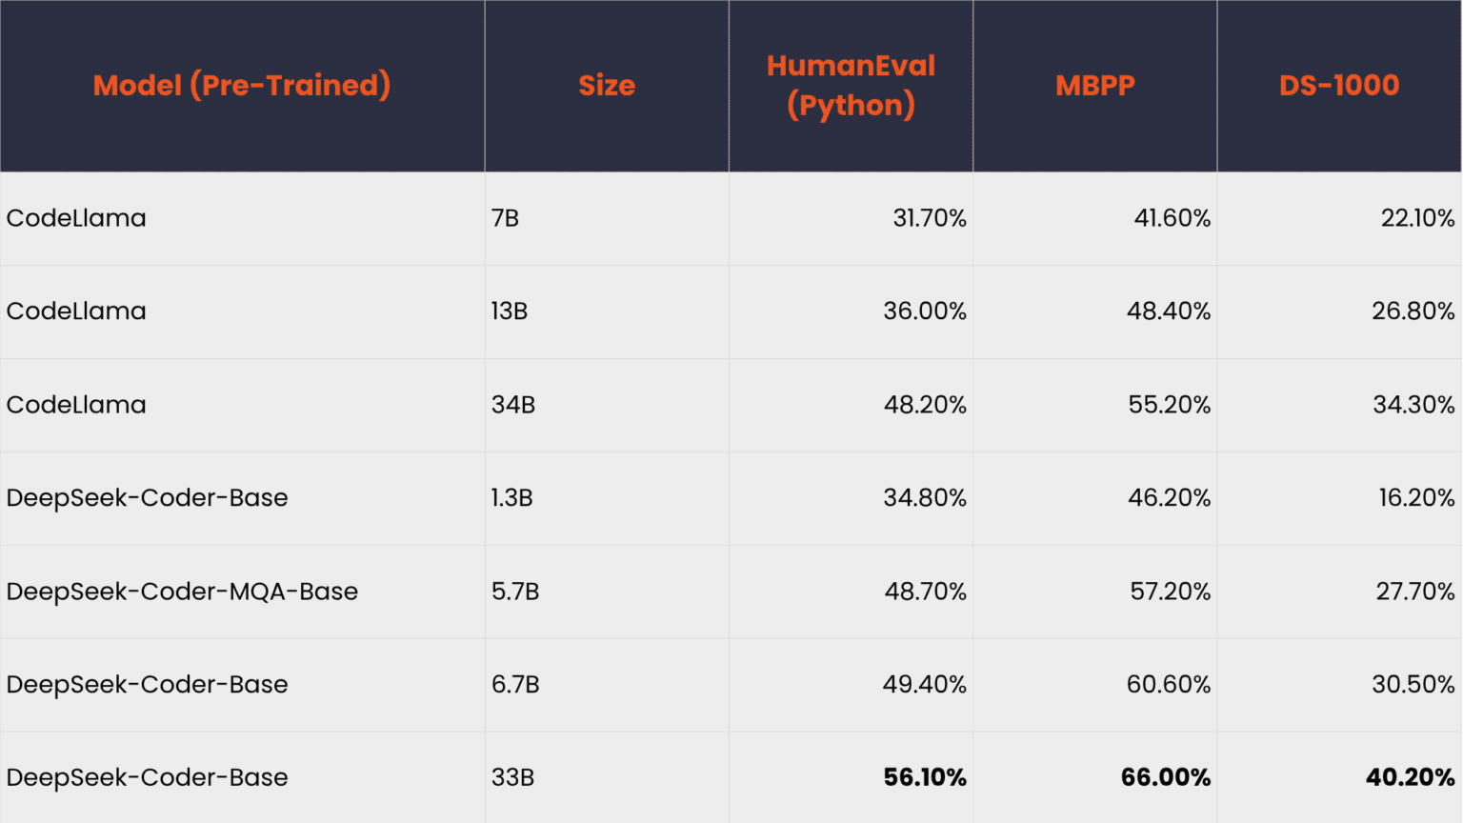Click the 5.7B size cell
The image size is (1463, 823).
(x=515, y=592)
